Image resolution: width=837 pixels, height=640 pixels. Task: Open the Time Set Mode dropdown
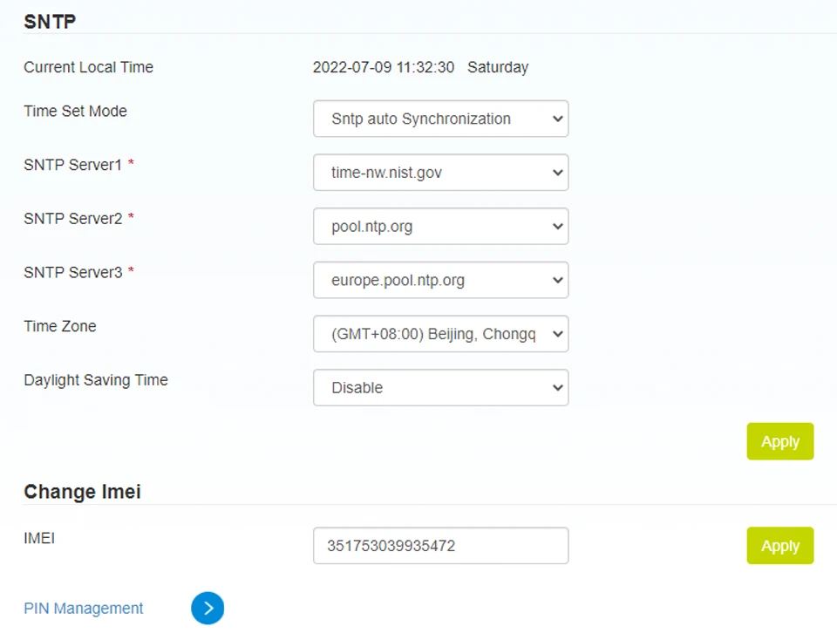441,119
